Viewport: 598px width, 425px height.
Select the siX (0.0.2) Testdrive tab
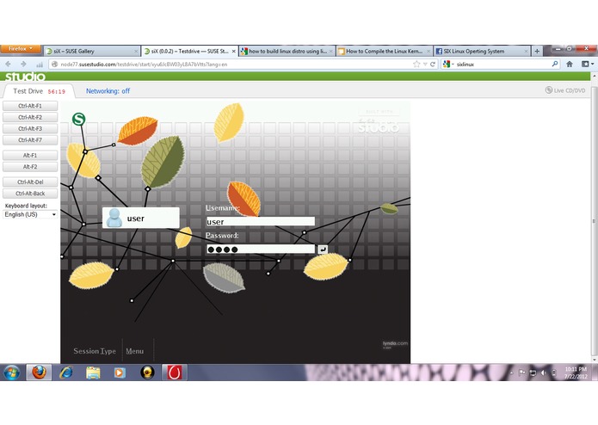[189, 51]
